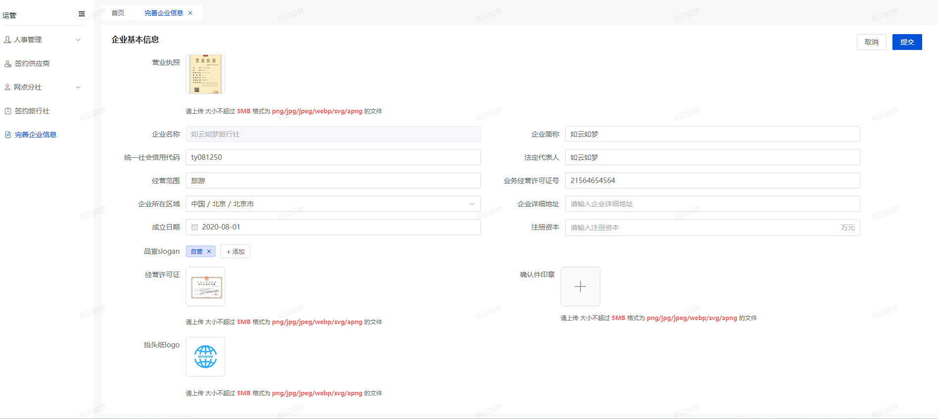Expand the 网点分社 submenu arrow
Image resolution: width=938 pixels, height=419 pixels.
coord(78,87)
